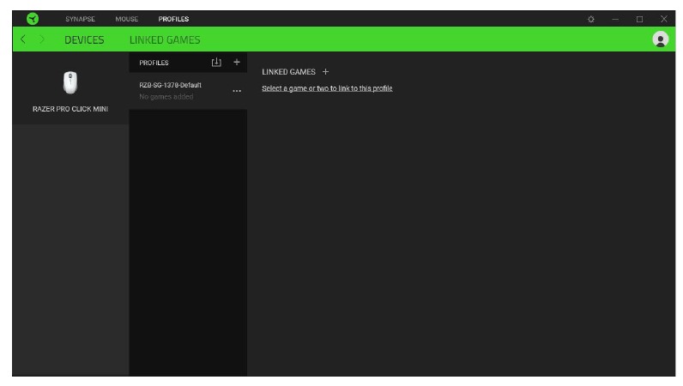Click the RAZER PRO CLICK MINI label
This screenshot has height=386, width=683.
click(70, 109)
